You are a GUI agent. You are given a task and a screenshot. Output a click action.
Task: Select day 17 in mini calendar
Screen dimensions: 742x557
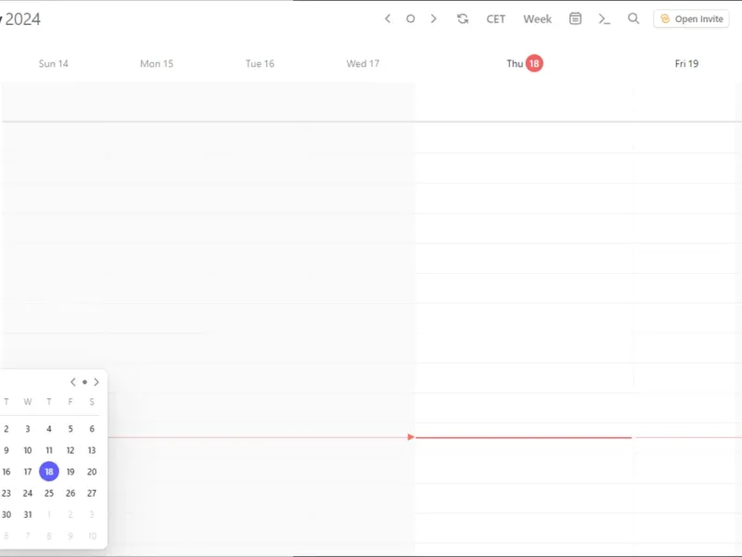pyautogui.click(x=28, y=472)
